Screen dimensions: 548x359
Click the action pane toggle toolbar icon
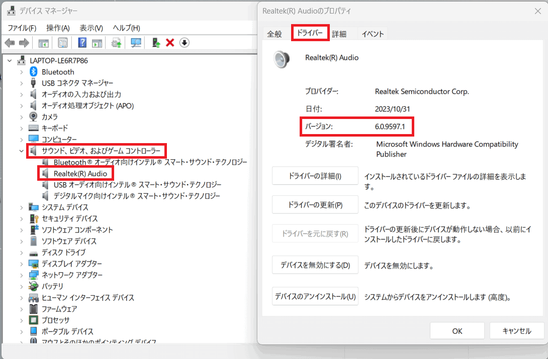pos(97,43)
